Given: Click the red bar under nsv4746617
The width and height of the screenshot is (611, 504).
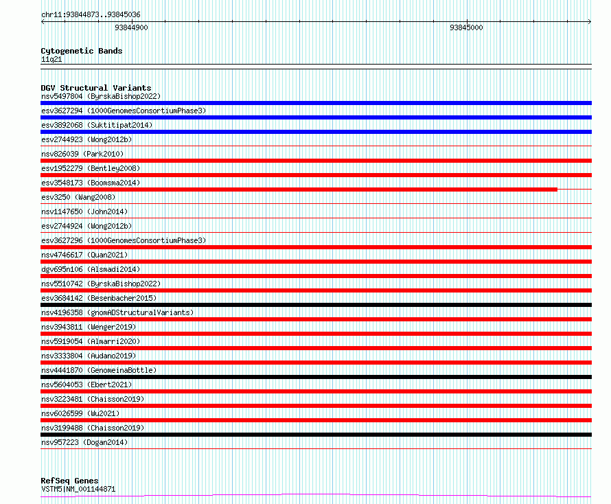Looking at the screenshot, I should coord(316,262).
